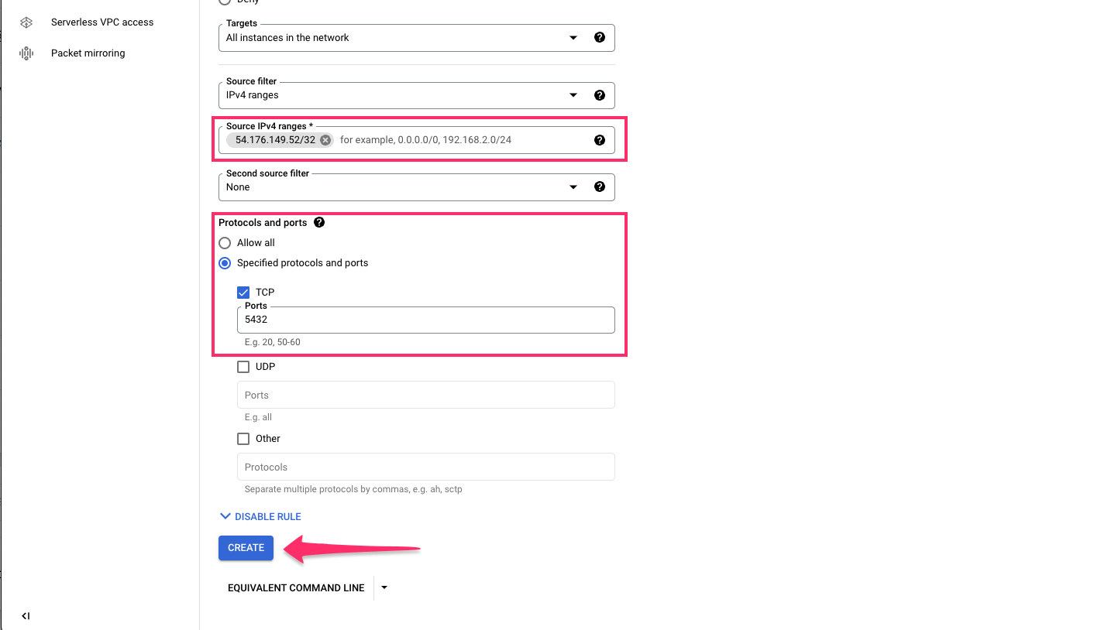Enable the UDP protocol checkbox
The height and width of the screenshot is (630, 1108).
(243, 366)
